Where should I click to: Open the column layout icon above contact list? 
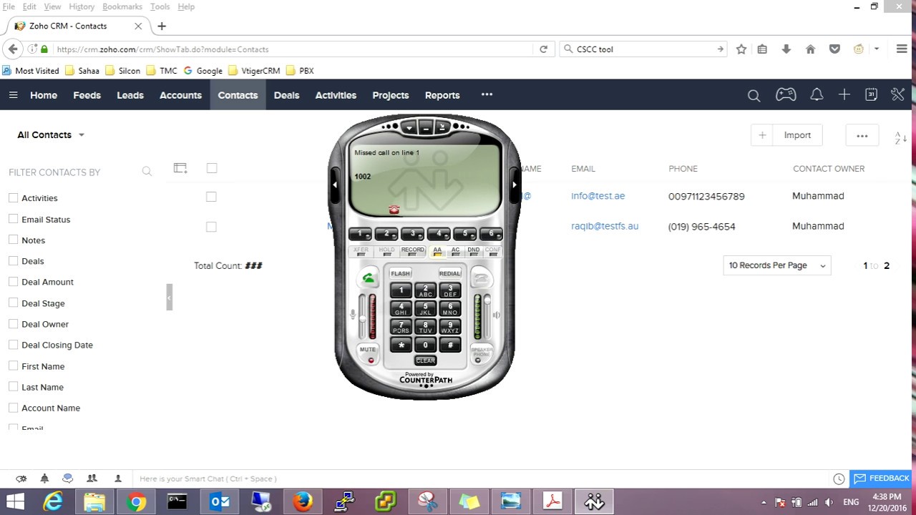[180, 168]
